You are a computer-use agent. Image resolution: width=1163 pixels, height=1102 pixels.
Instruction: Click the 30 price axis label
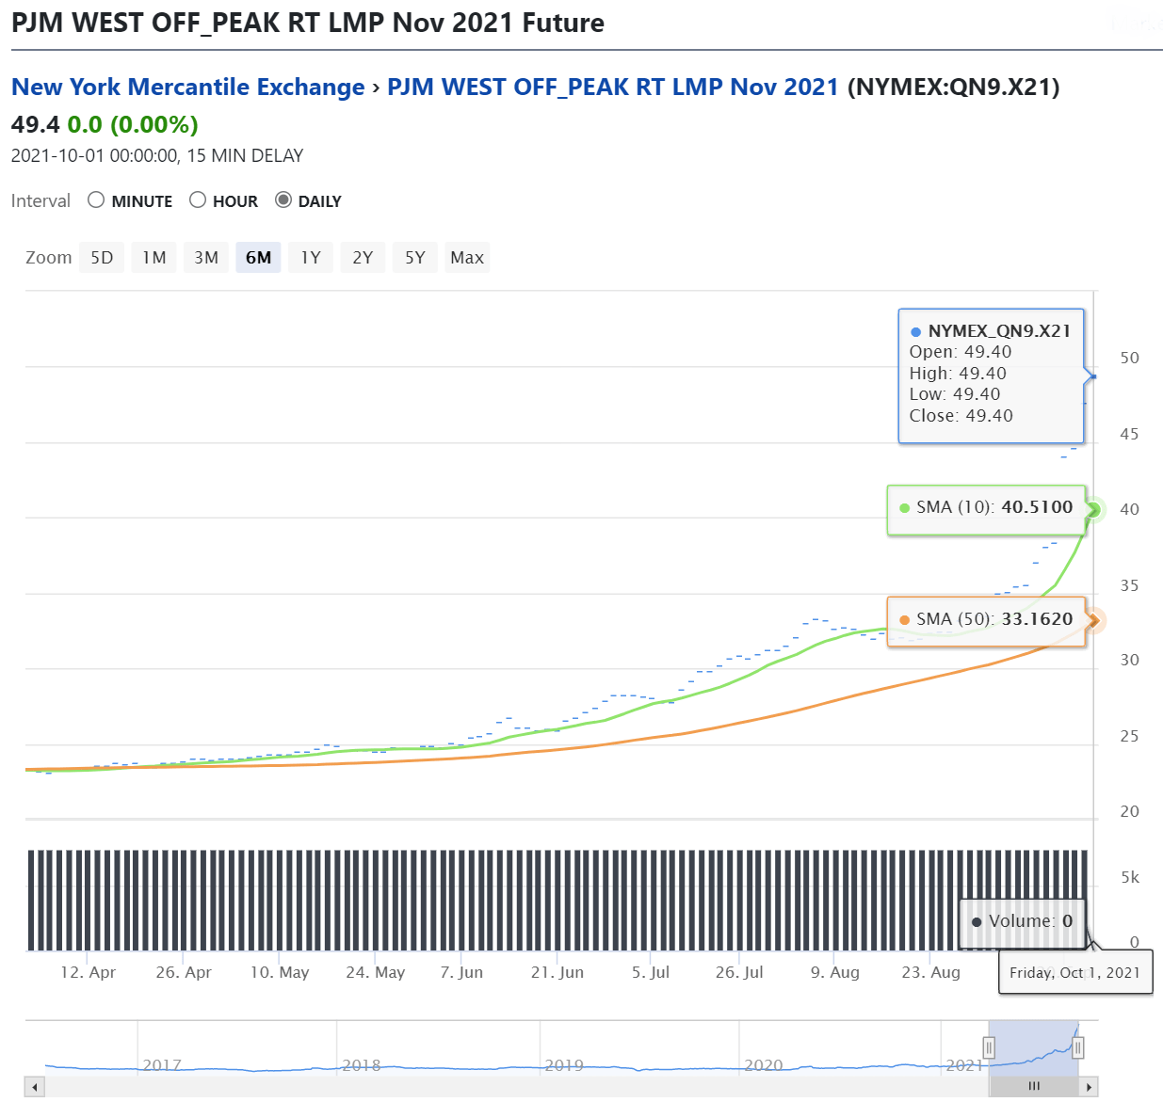coord(1130,660)
